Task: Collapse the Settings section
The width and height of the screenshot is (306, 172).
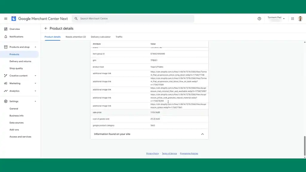Action: 35,101
